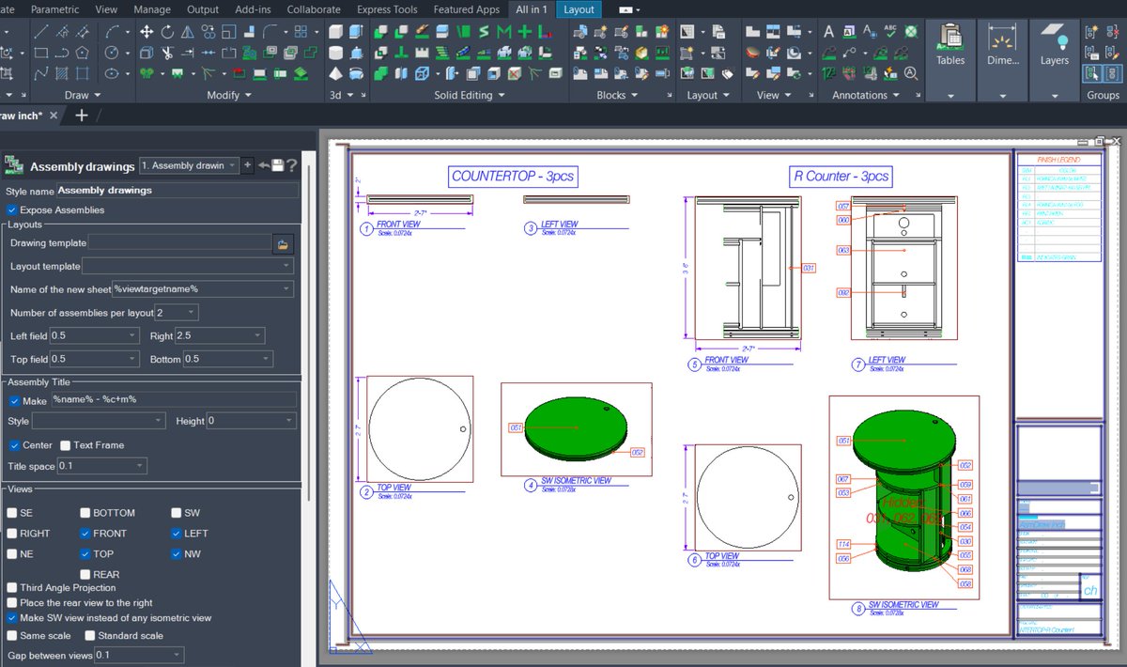Click the Trim scissors icon

point(167,52)
